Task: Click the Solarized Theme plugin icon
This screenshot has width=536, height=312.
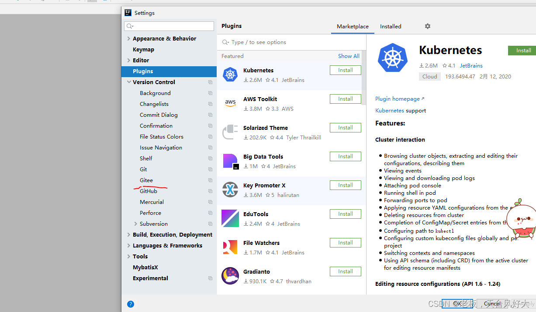Action: pos(230,132)
